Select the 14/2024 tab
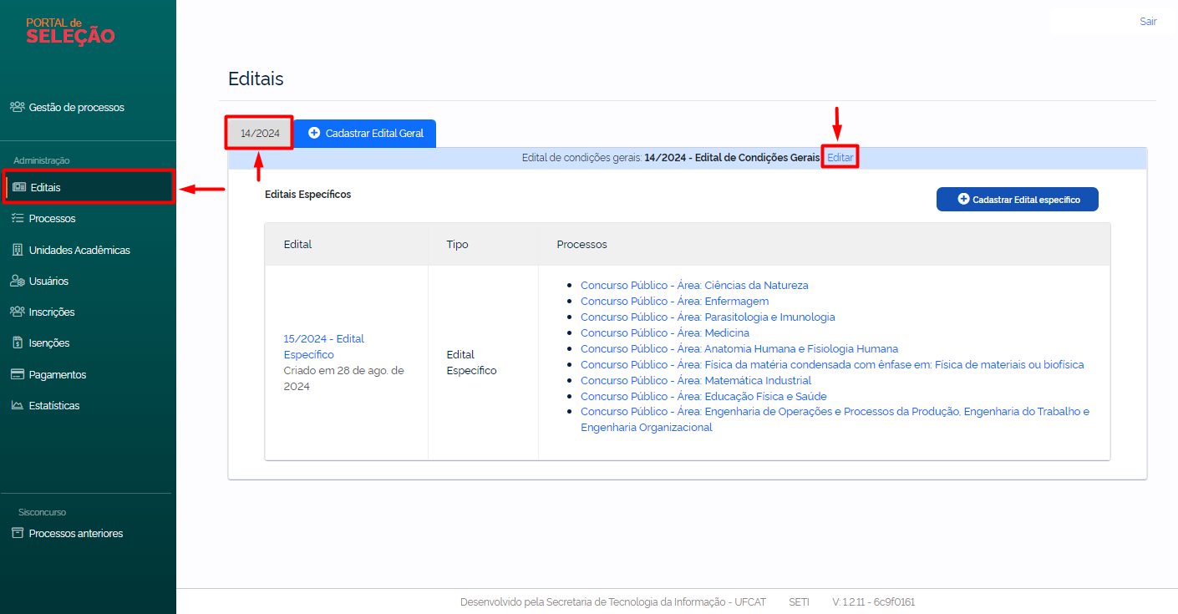Image resolution: width=1178 pixels, height=614 pixels. [x=260, y=133]
